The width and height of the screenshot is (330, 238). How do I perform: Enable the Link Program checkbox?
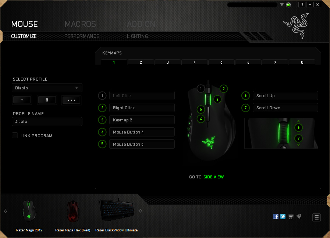(15, 135)
